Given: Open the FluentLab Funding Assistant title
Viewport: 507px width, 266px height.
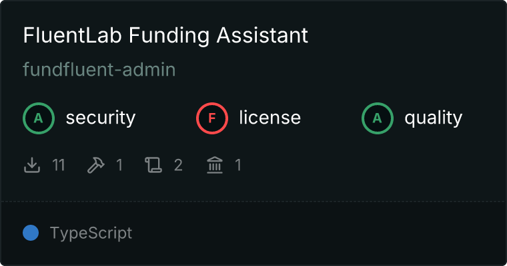Looking at the screenshot, I should click(165, 35).
